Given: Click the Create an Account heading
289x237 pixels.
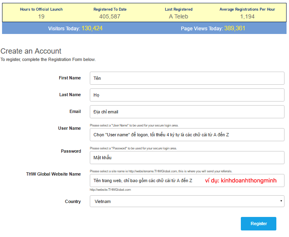Looking at the screenshot, I should point(31,51).
